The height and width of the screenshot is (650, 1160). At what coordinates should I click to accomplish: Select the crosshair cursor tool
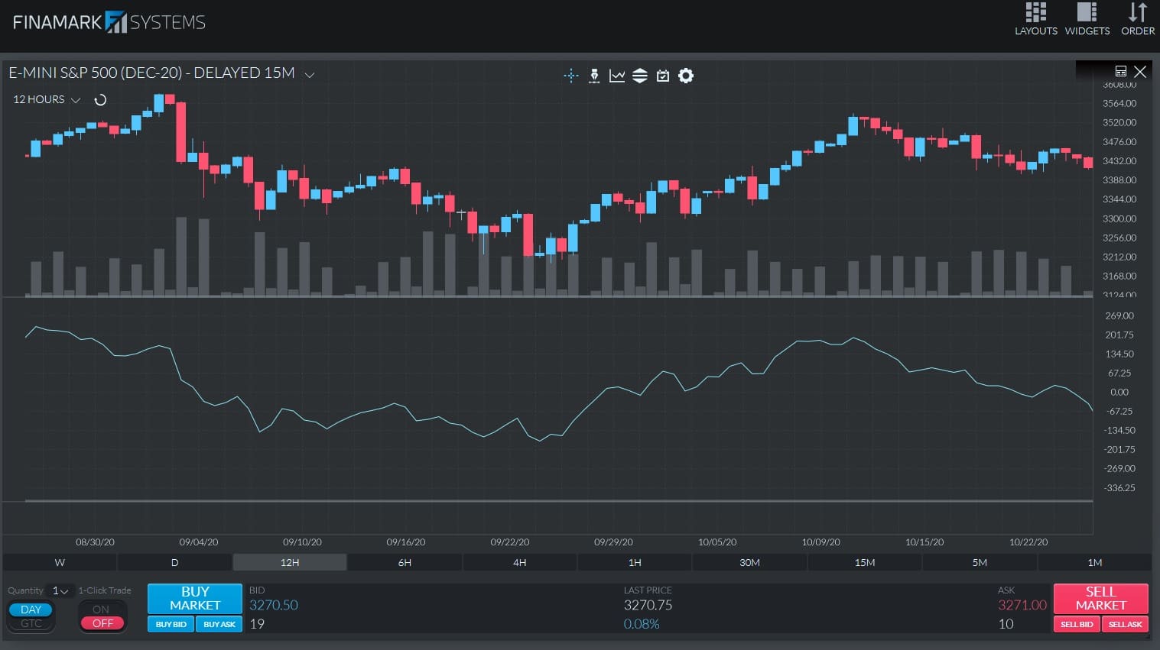[571, 76]
